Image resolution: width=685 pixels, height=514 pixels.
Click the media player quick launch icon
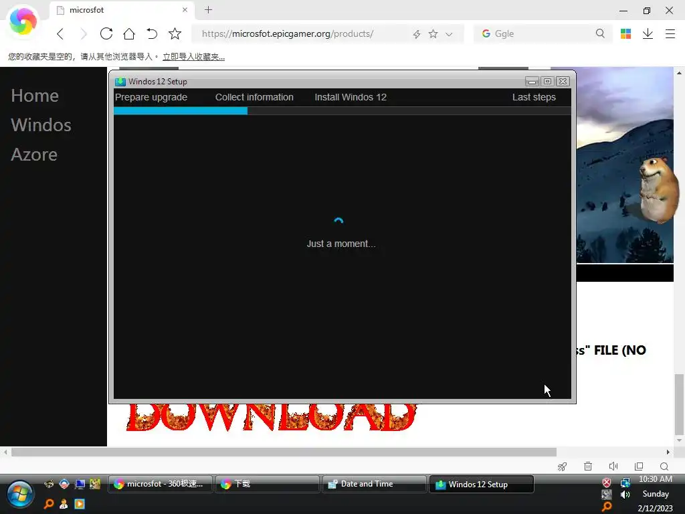click(80, 504)
